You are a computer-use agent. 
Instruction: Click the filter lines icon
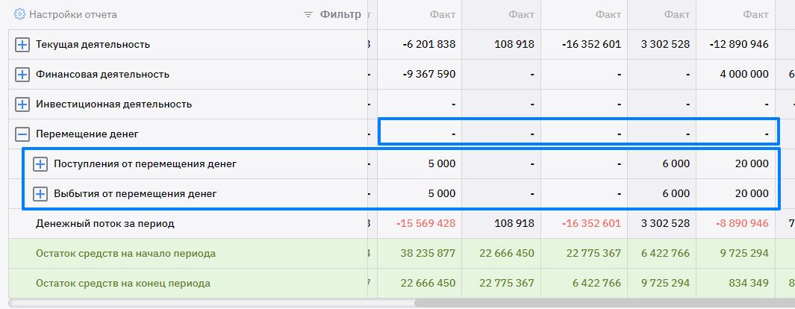coord(308,14)
